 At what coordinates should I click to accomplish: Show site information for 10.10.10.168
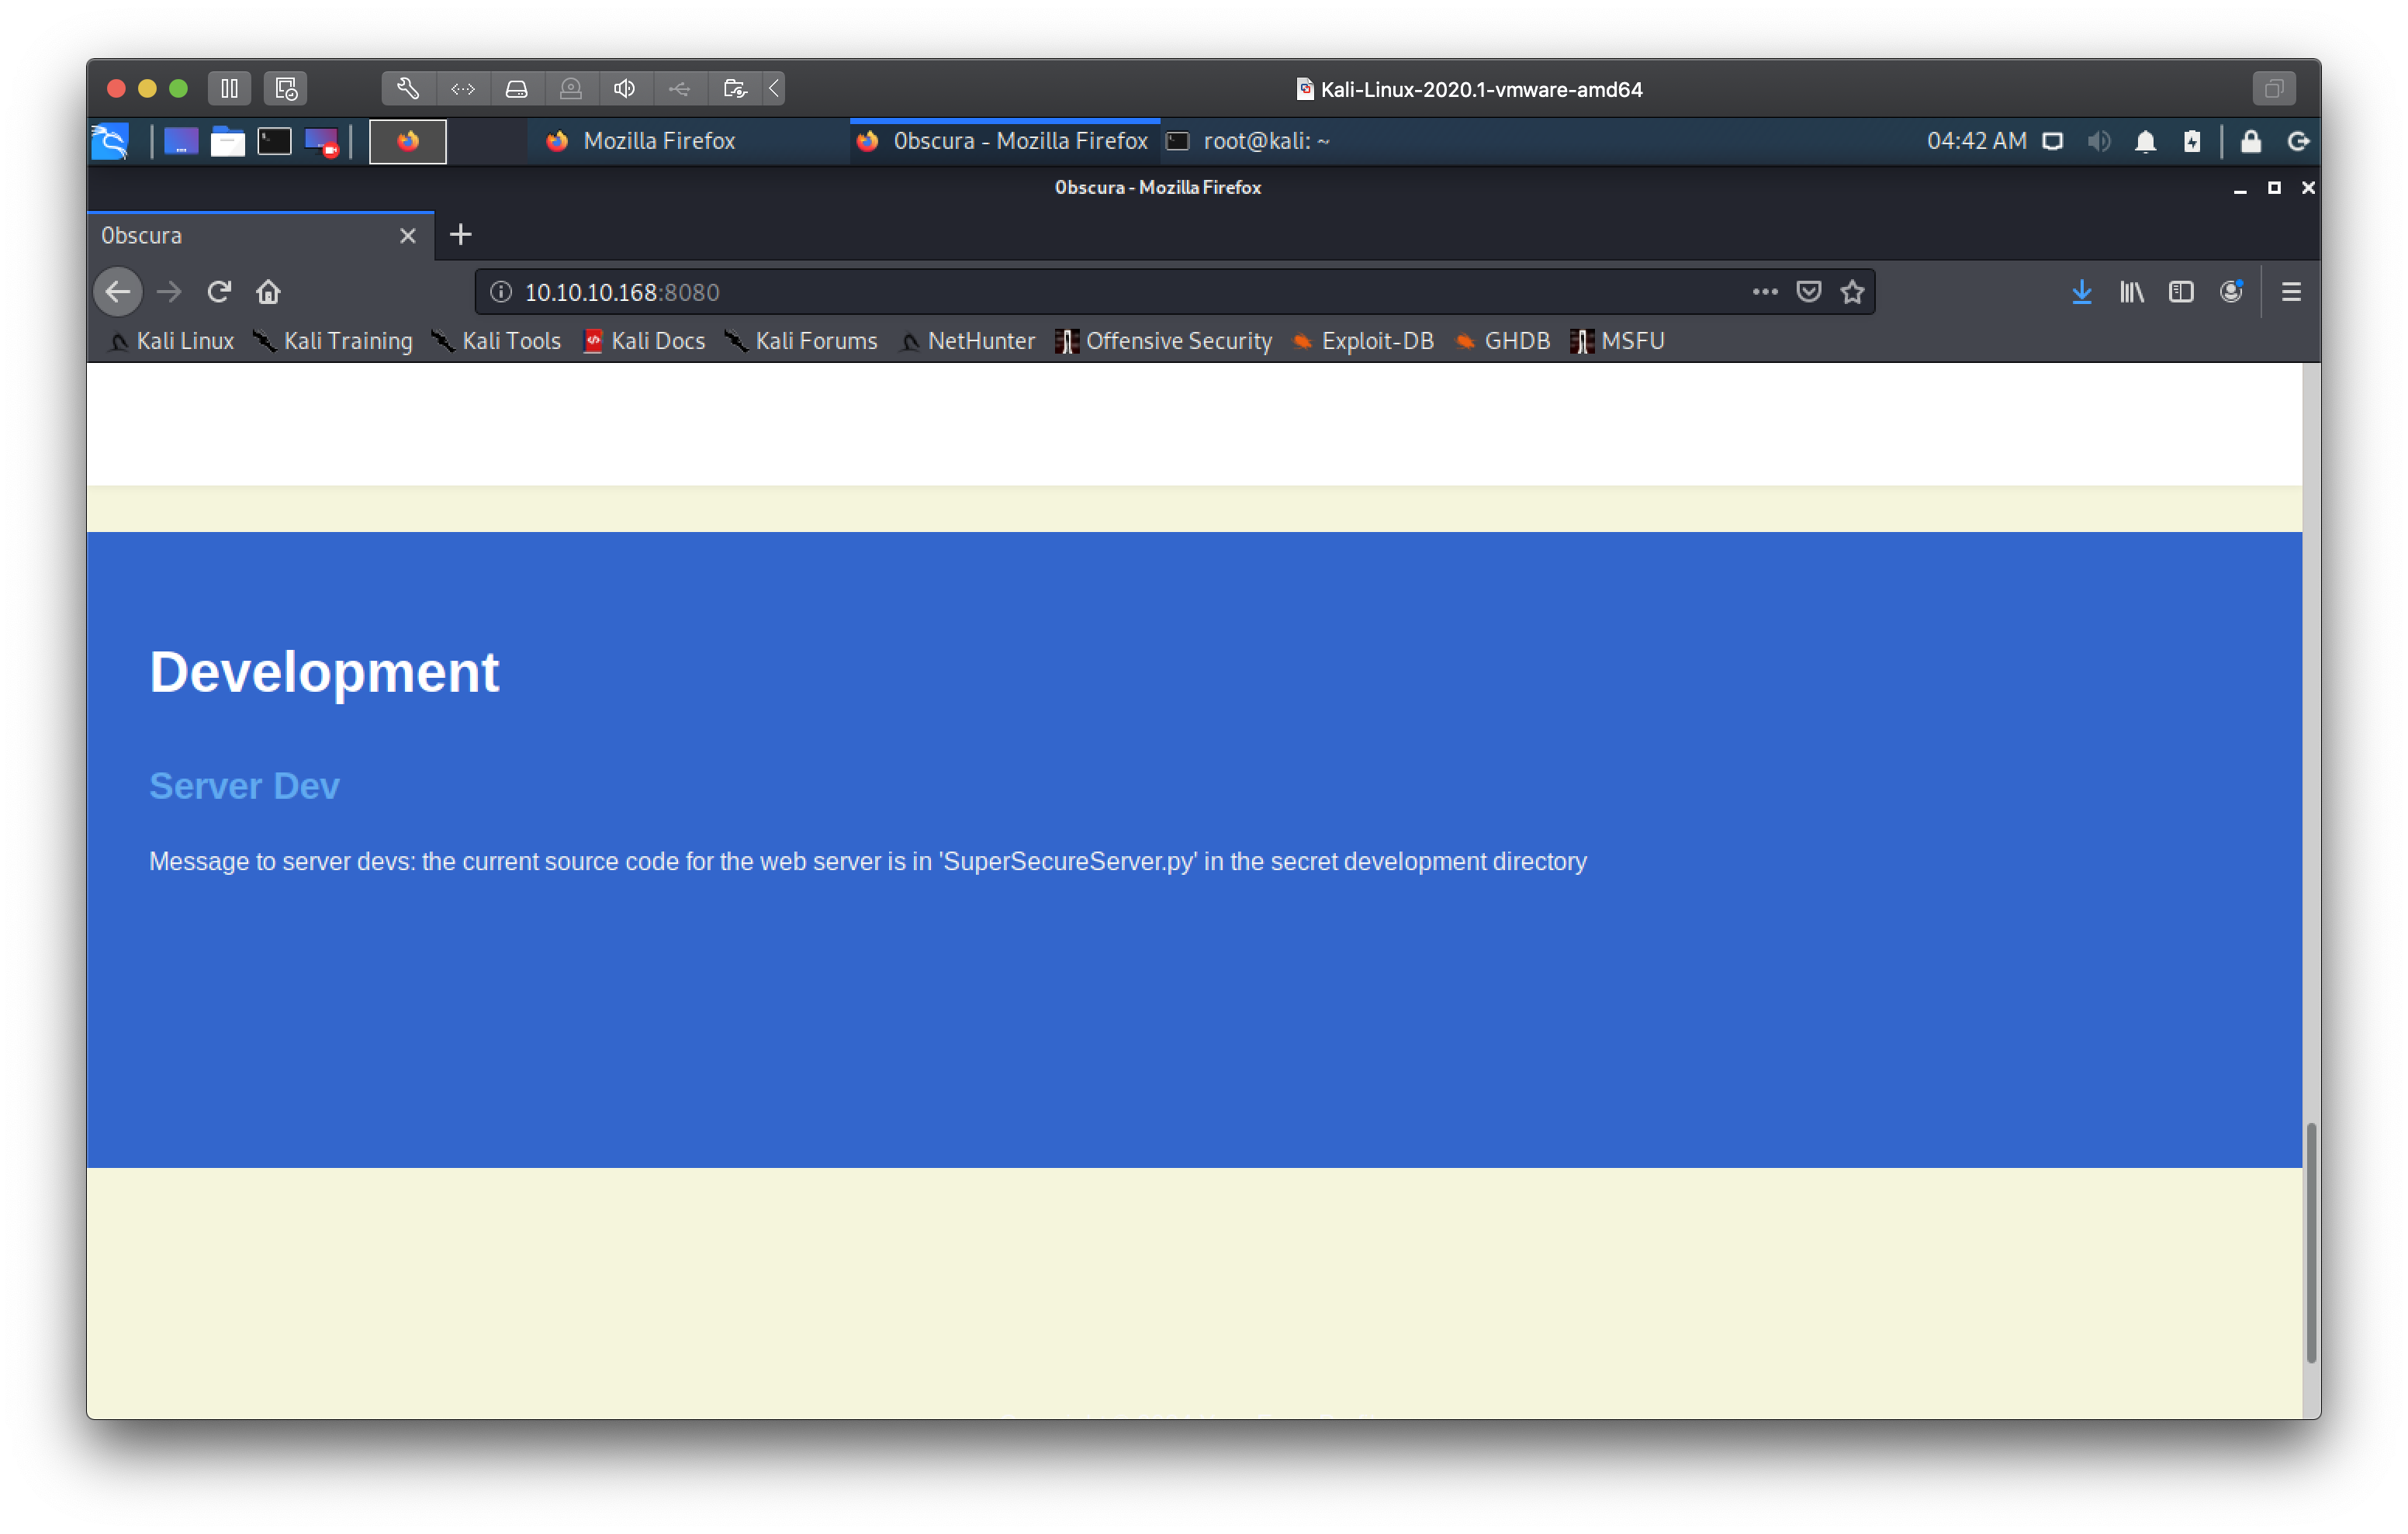coord(501,292)
